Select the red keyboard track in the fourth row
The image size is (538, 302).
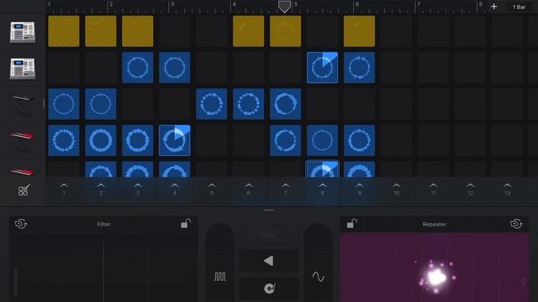23,140
